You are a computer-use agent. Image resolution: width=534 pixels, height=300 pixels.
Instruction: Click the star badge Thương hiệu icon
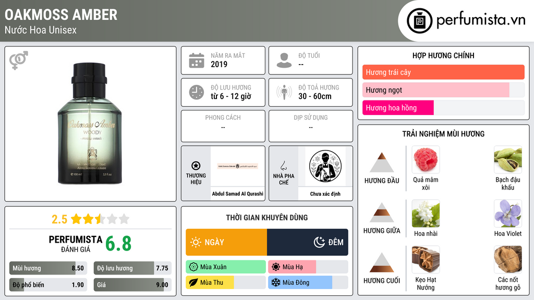point(196,166)
